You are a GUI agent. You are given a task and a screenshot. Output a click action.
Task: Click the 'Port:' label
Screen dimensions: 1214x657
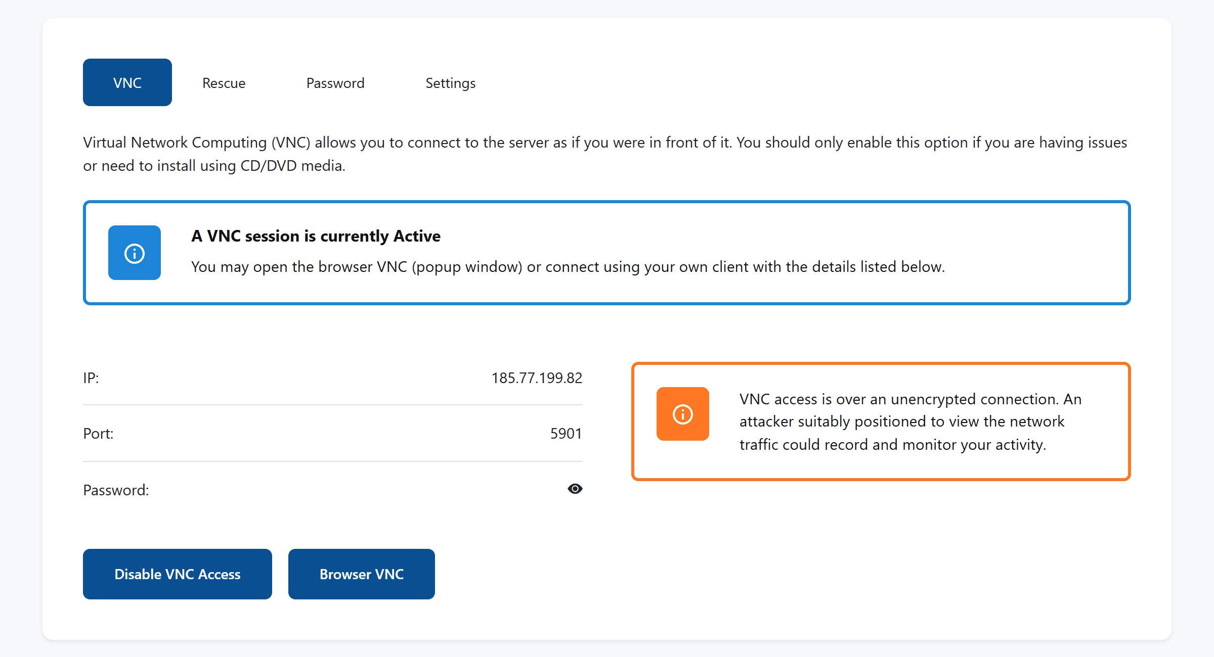click(98, 434)
